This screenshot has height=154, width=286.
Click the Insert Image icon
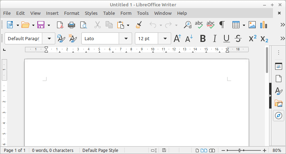(x=252, y=25)
